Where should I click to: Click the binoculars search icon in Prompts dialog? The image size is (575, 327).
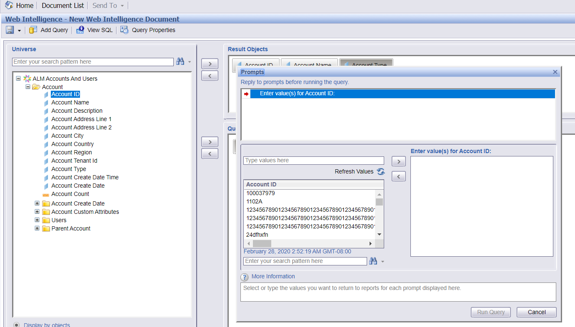(x=373, y=261)
